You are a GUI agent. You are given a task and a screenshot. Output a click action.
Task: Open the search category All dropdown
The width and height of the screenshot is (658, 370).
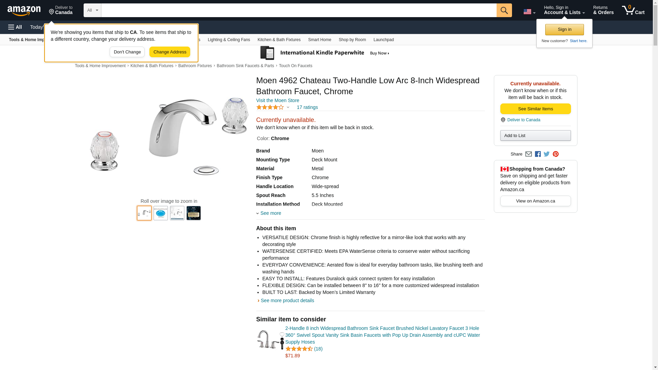[x=93, y=10]
